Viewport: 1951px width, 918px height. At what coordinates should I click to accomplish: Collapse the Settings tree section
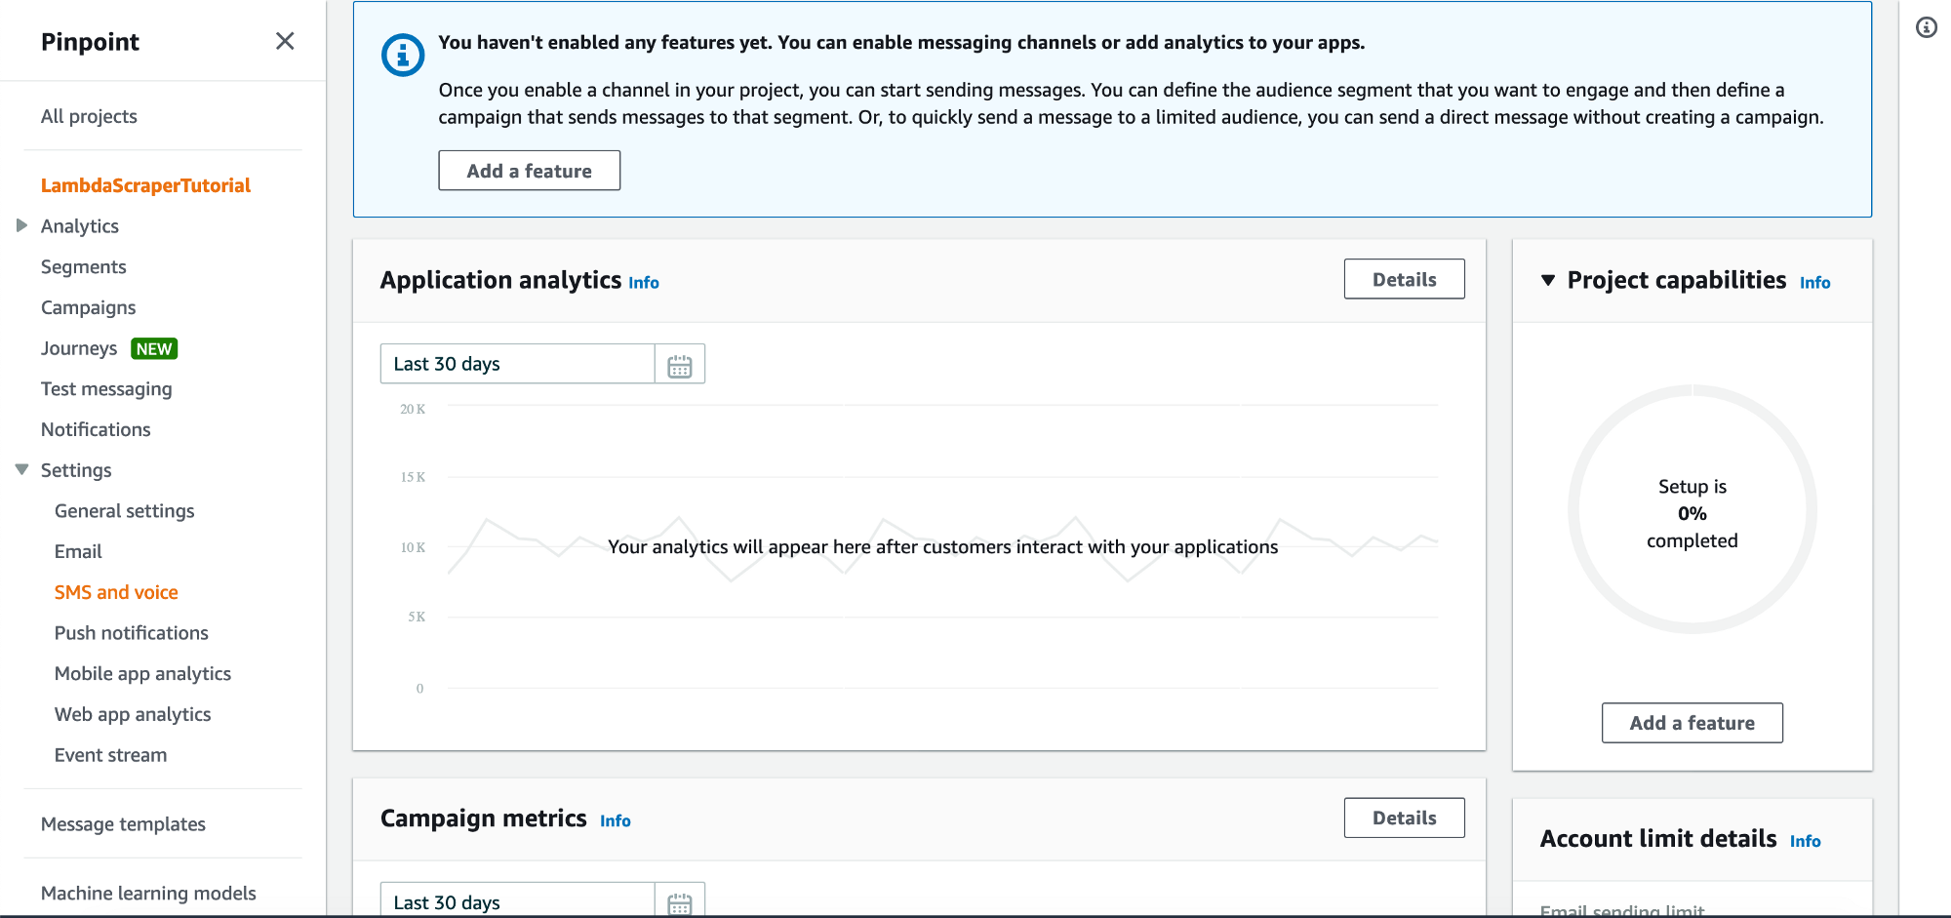(x=21, y=470)
